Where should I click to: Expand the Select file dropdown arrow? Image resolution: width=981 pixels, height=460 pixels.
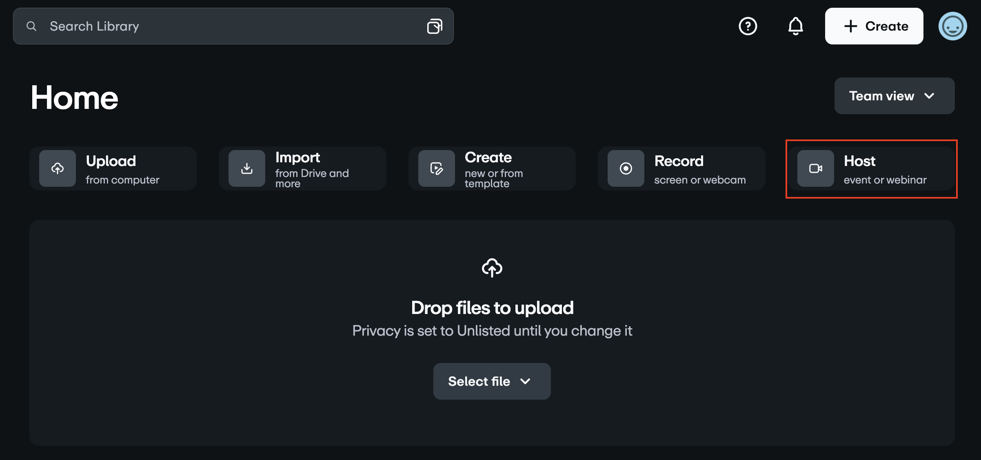[x=525, y=381]
